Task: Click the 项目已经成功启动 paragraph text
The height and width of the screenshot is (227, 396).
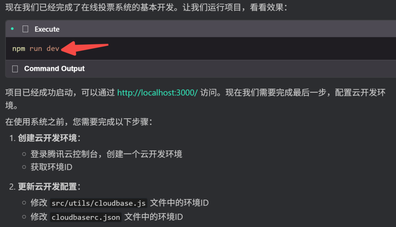Action: (195, 99)
